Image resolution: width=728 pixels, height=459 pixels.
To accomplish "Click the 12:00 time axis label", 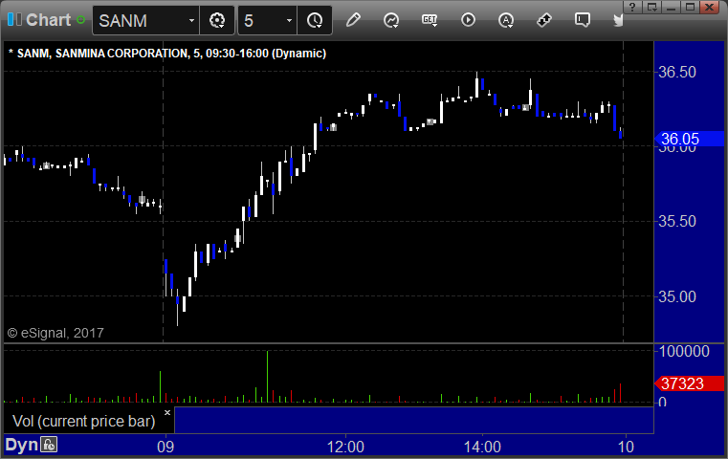I will tap(345, 447).
